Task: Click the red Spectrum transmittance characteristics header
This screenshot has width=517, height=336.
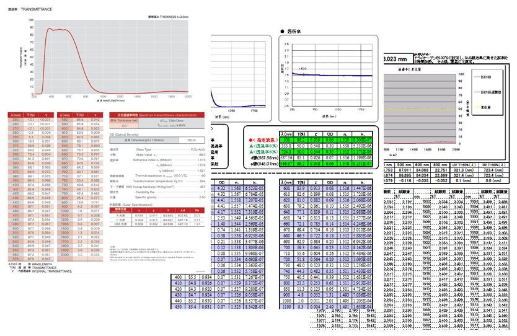Action: (x=157, y=115)
